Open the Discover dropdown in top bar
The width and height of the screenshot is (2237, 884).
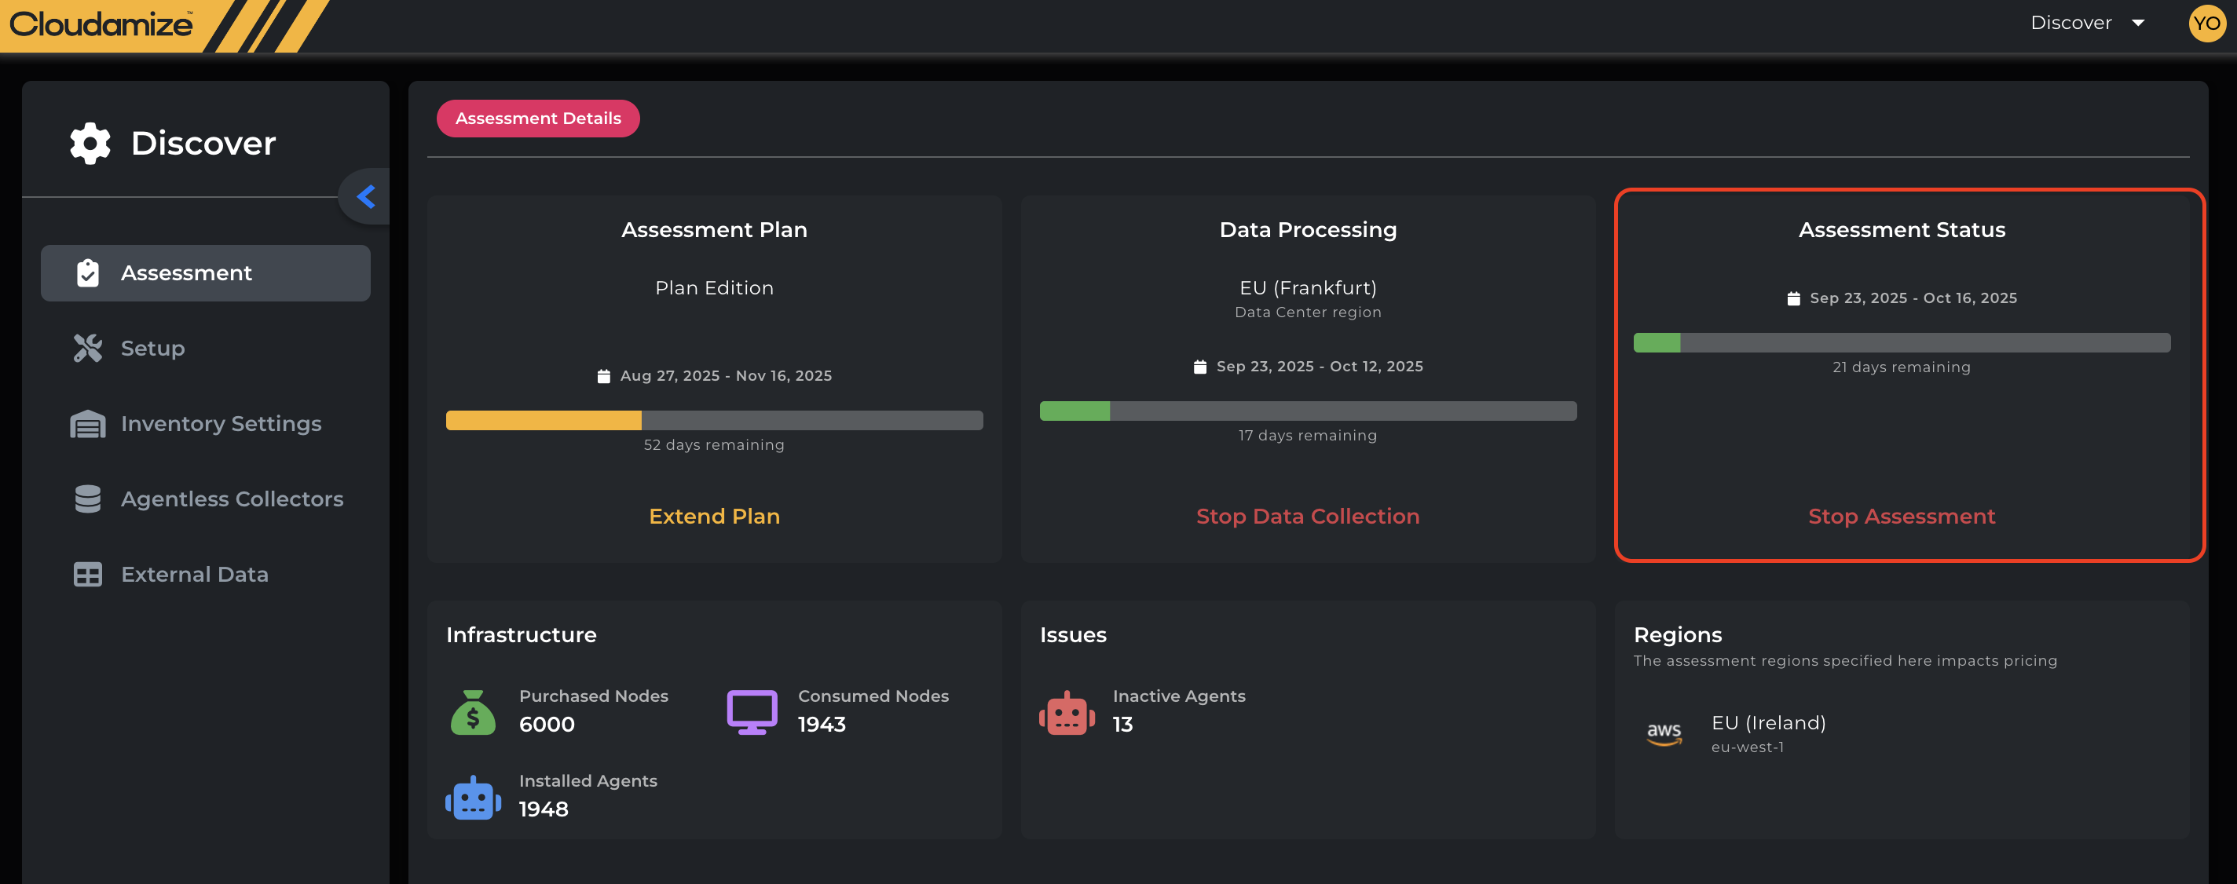tap(2087, 24)
